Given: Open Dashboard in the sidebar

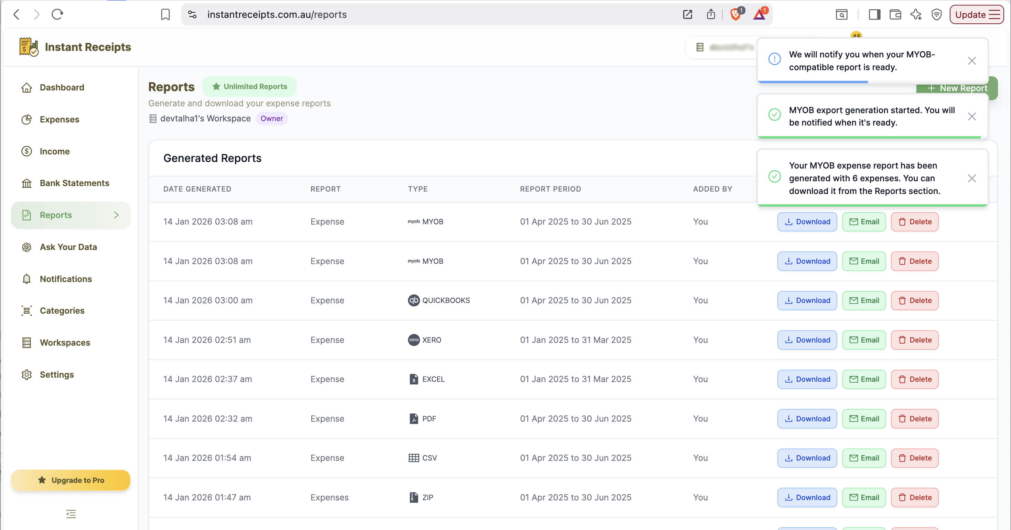Looking at the screenshot, I should pos(71,87).
